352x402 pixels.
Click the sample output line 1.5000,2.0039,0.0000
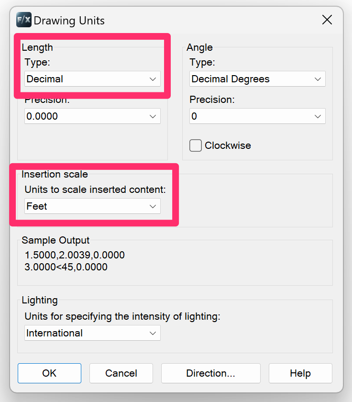75,255
